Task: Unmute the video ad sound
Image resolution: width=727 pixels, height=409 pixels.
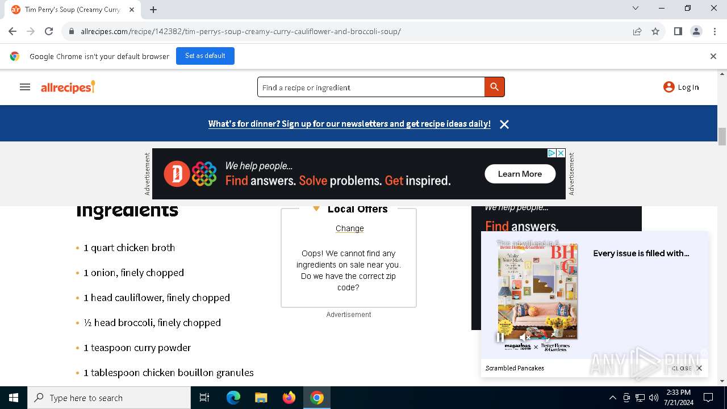Action: coord(525,337)
